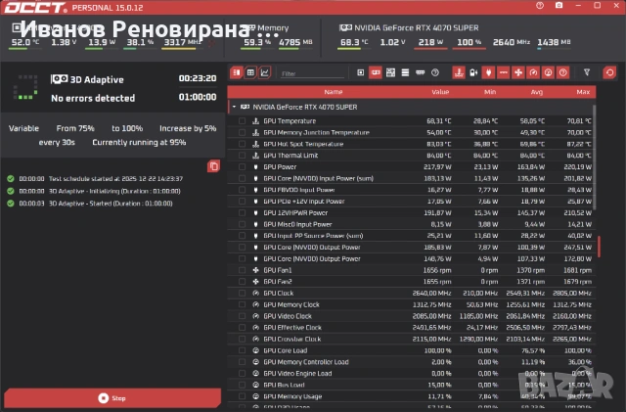Select the GPU Memory Junction Temperature row

point(412,133)
